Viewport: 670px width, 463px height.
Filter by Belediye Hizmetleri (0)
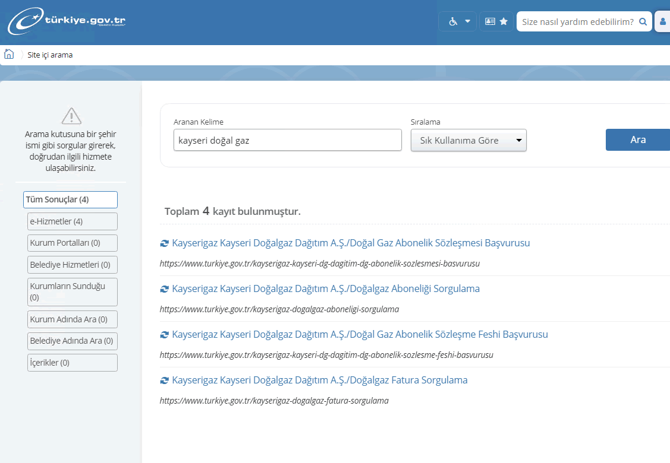pos(72,264)
